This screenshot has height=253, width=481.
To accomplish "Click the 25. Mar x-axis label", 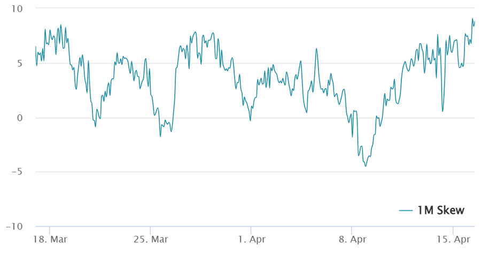I will [x=150, y=239].
